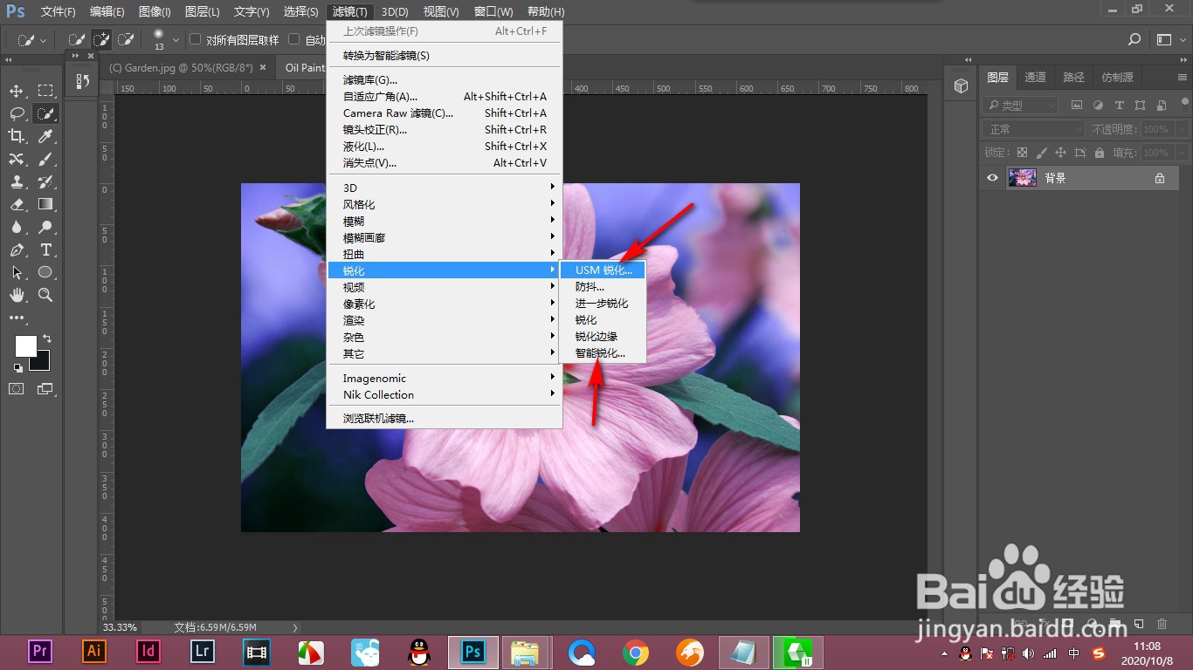Screen dimensions: 1193x670
Task: Open the 图像(I) menu
Action: pos(155,11)
